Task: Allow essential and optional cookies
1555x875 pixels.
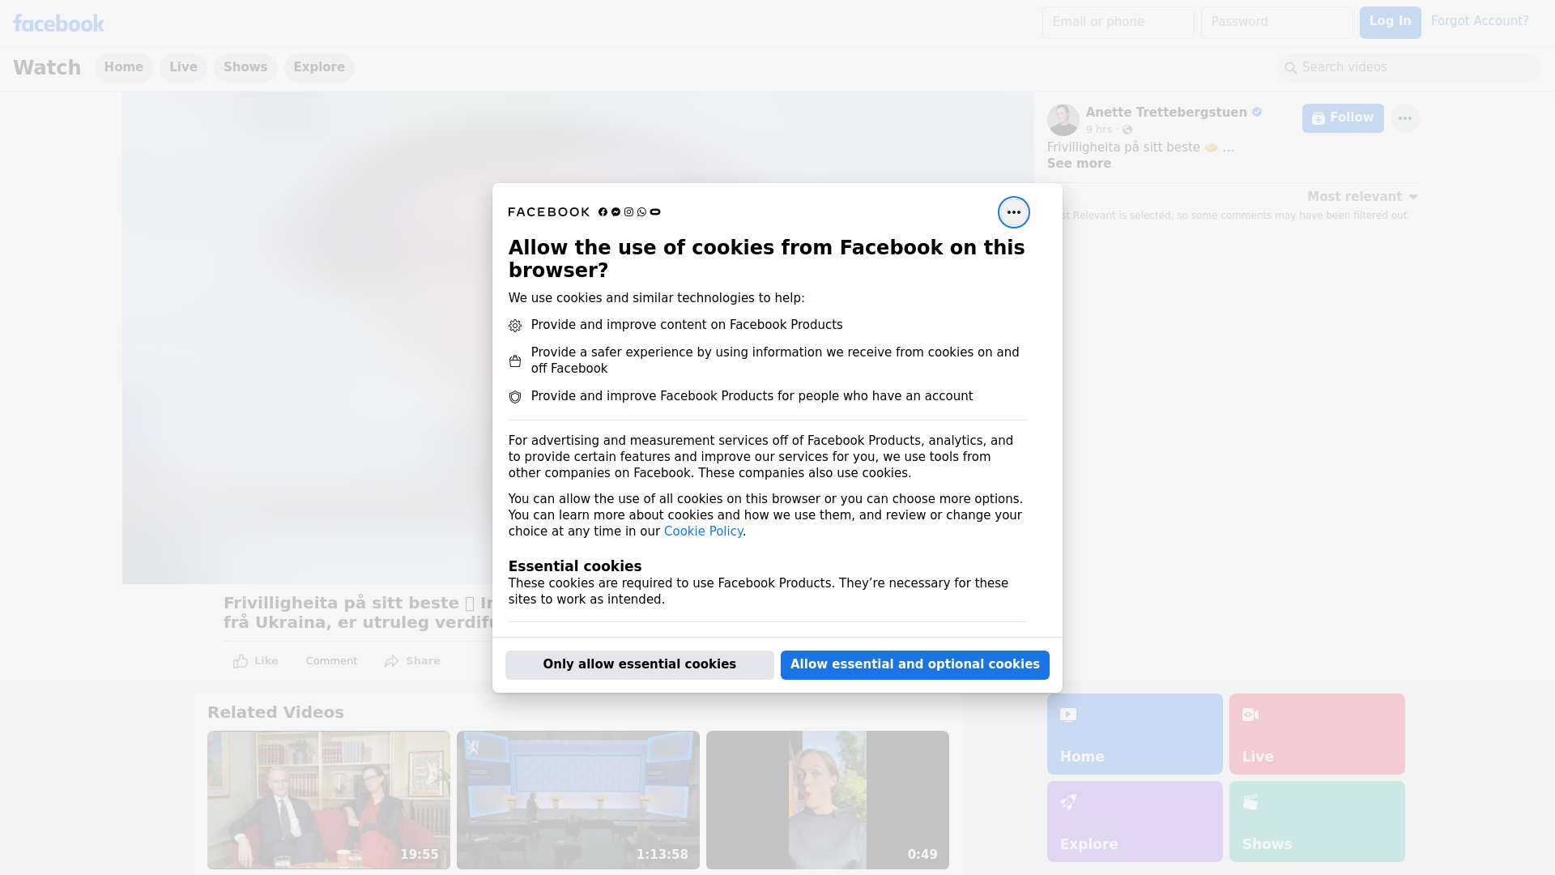Action: (x=914, y=664)
